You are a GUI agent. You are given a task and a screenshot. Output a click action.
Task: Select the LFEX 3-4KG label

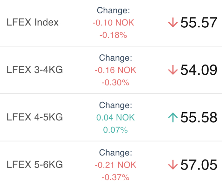[35, 70]
